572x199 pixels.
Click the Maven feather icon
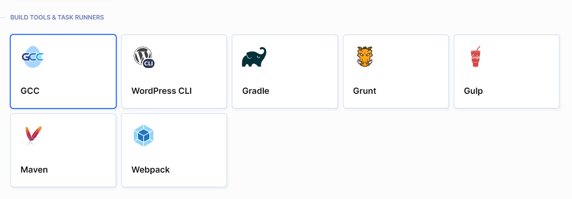pos(33,136)
